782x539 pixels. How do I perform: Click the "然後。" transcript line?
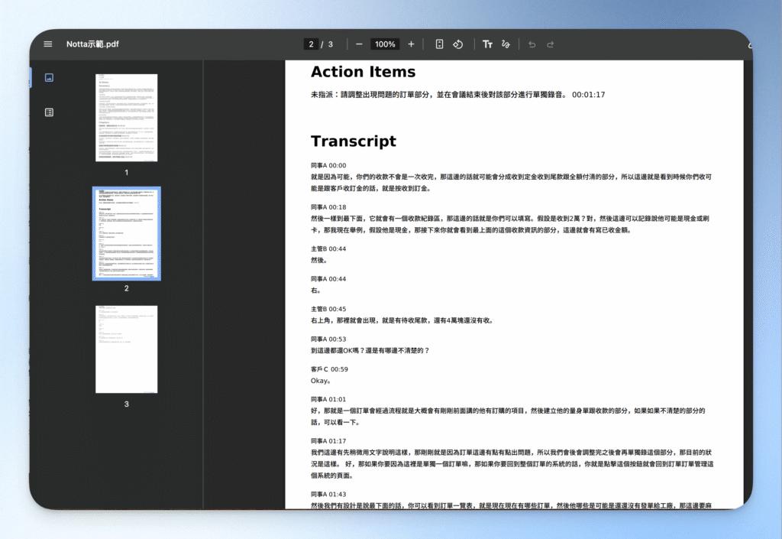(319, 261)
